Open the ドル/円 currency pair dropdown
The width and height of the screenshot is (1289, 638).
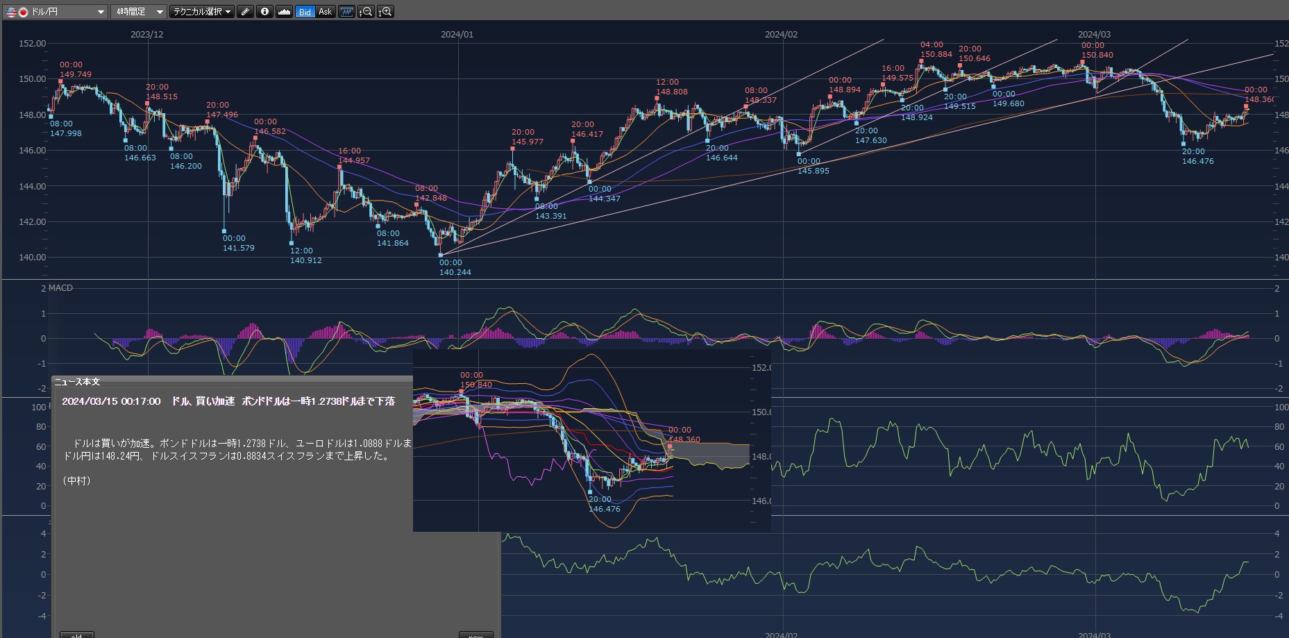click(56, 12)
